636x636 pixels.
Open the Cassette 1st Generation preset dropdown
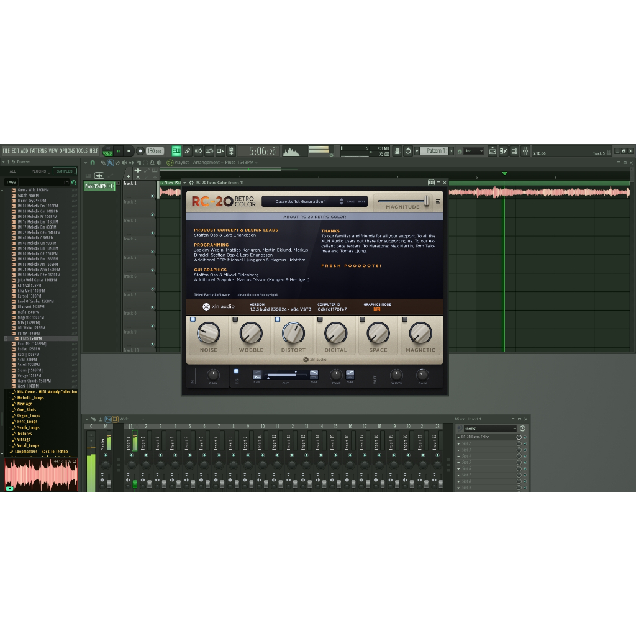pos(300,202)
